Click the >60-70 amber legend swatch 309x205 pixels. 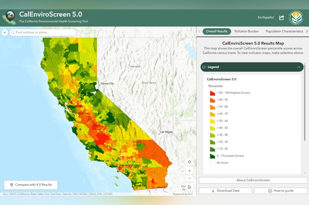(212, 114)
